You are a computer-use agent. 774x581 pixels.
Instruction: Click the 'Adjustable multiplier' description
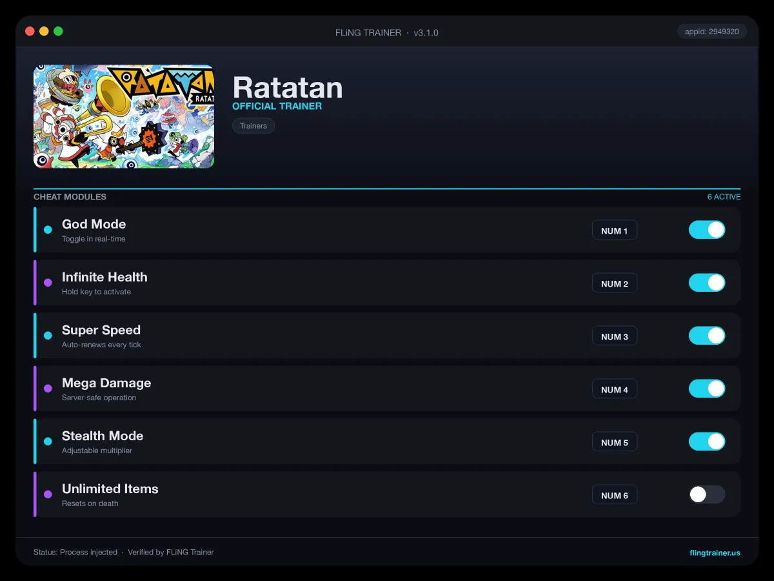97,451
